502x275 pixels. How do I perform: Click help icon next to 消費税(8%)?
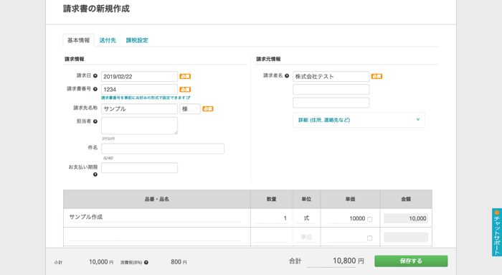pos(146,263)
